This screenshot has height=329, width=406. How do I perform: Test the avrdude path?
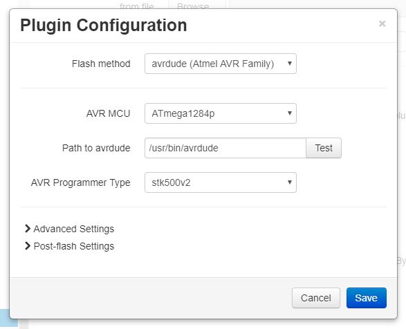[x=324, y=148]
